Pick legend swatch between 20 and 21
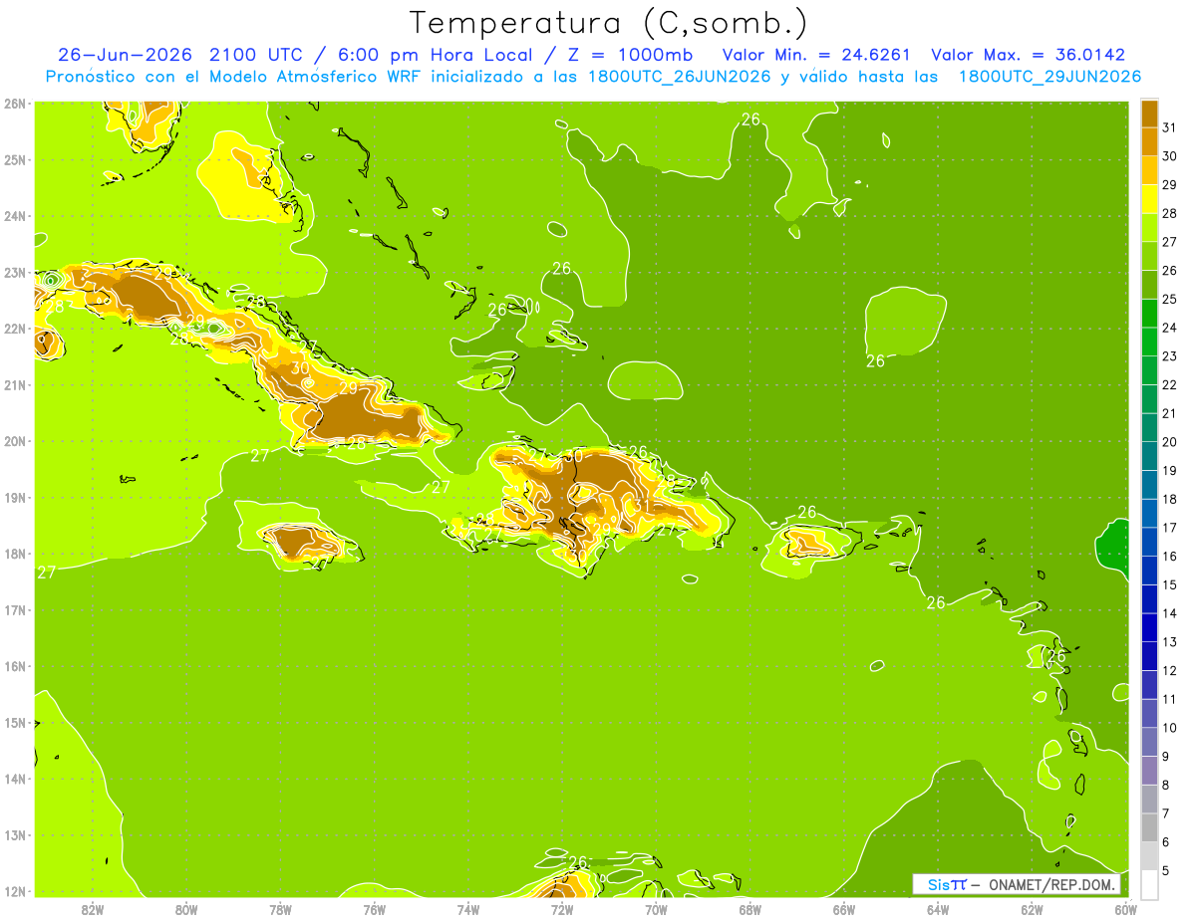This screenshot has width=1196, height=923. pos(1150,429)
